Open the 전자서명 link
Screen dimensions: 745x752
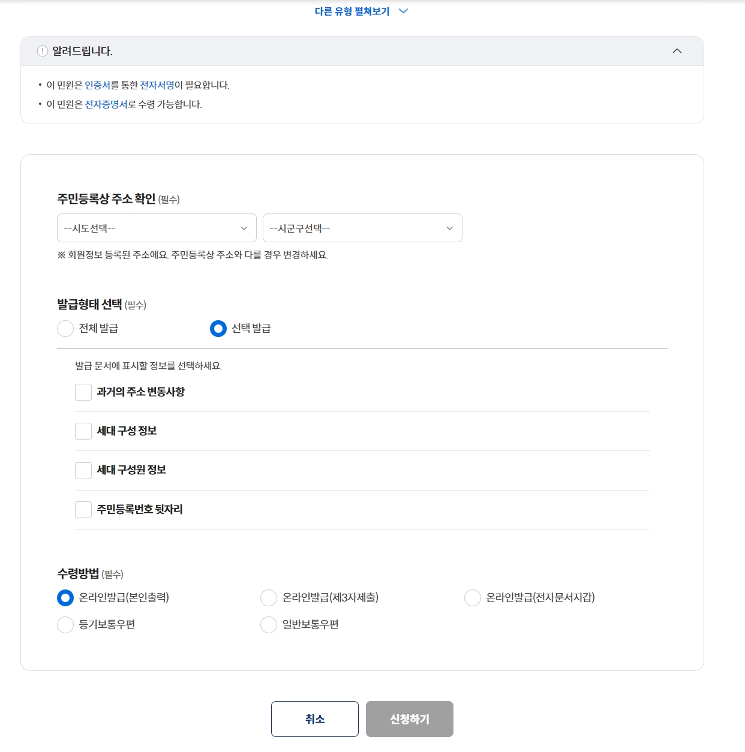click(x=157, y=85)
